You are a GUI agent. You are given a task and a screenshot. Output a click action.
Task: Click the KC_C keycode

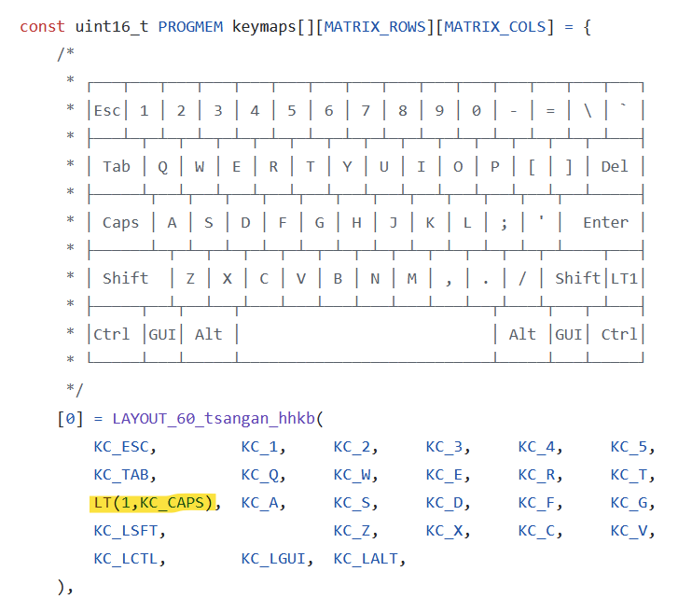point(536,531)
